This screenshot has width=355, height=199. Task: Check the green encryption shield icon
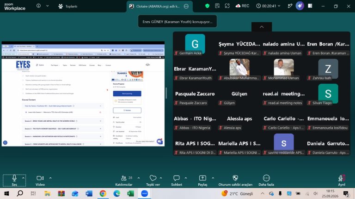point(207,6)
